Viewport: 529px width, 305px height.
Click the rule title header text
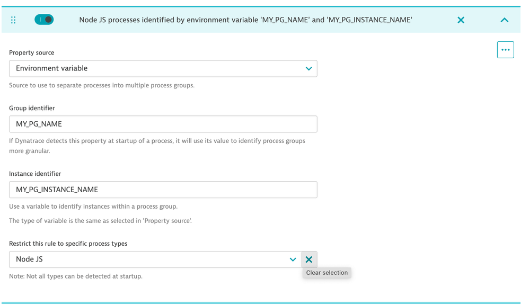click(245, 20)
